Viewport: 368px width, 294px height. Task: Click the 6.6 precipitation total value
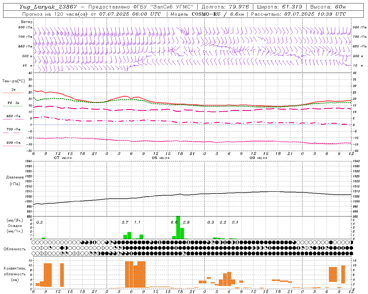pyautogui.click(x=174, y=222)
